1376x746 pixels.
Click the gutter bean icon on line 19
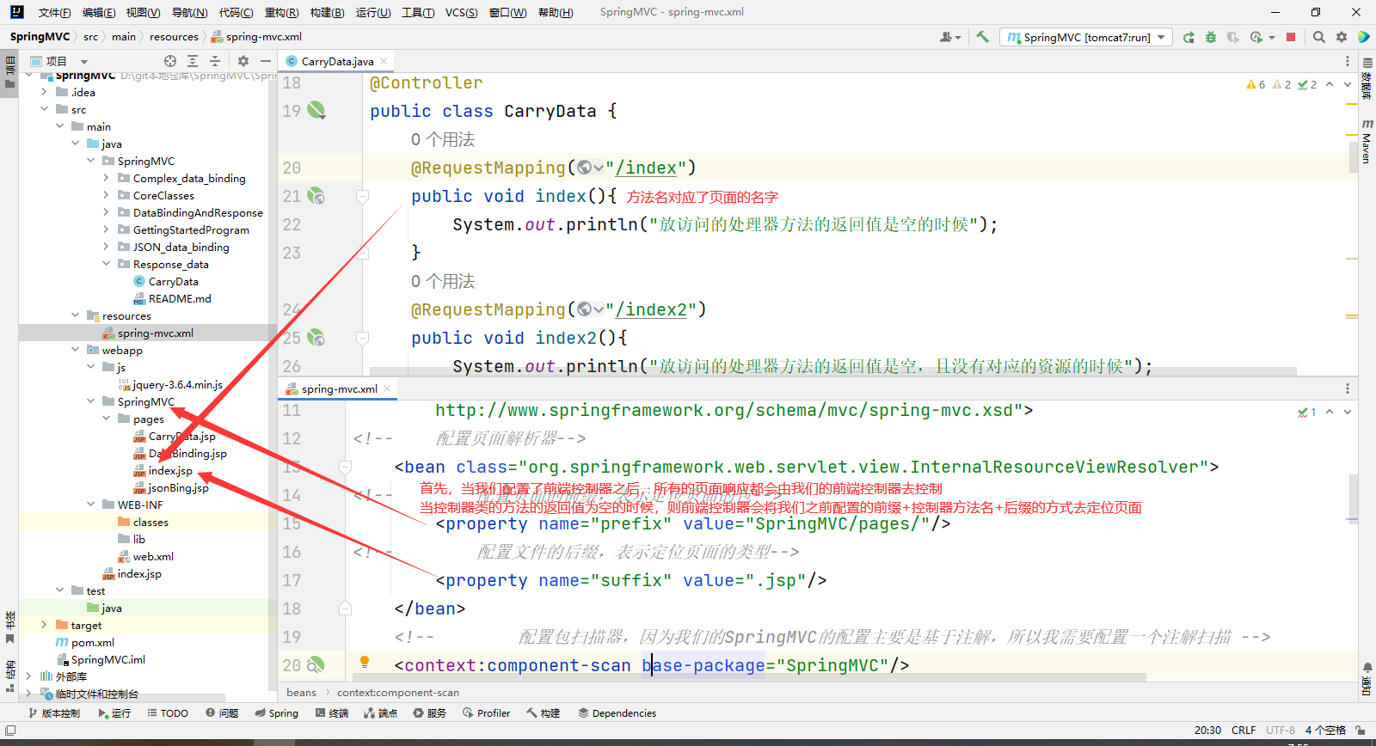pyautogui.click(x=316, y=110)
